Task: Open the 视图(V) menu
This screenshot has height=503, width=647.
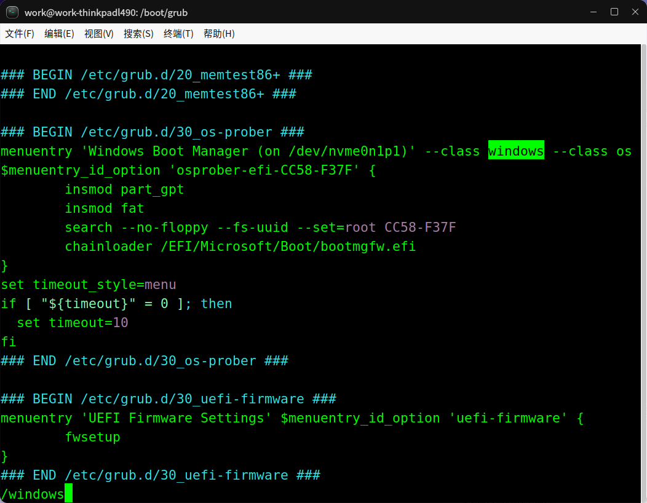Action: (98, 34)
